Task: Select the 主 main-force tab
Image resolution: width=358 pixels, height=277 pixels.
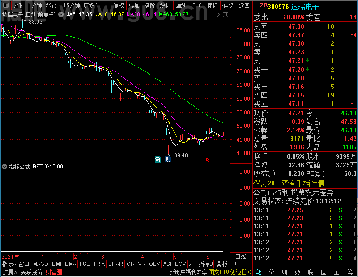Action: pyautogui.click(x=337, y=272)
